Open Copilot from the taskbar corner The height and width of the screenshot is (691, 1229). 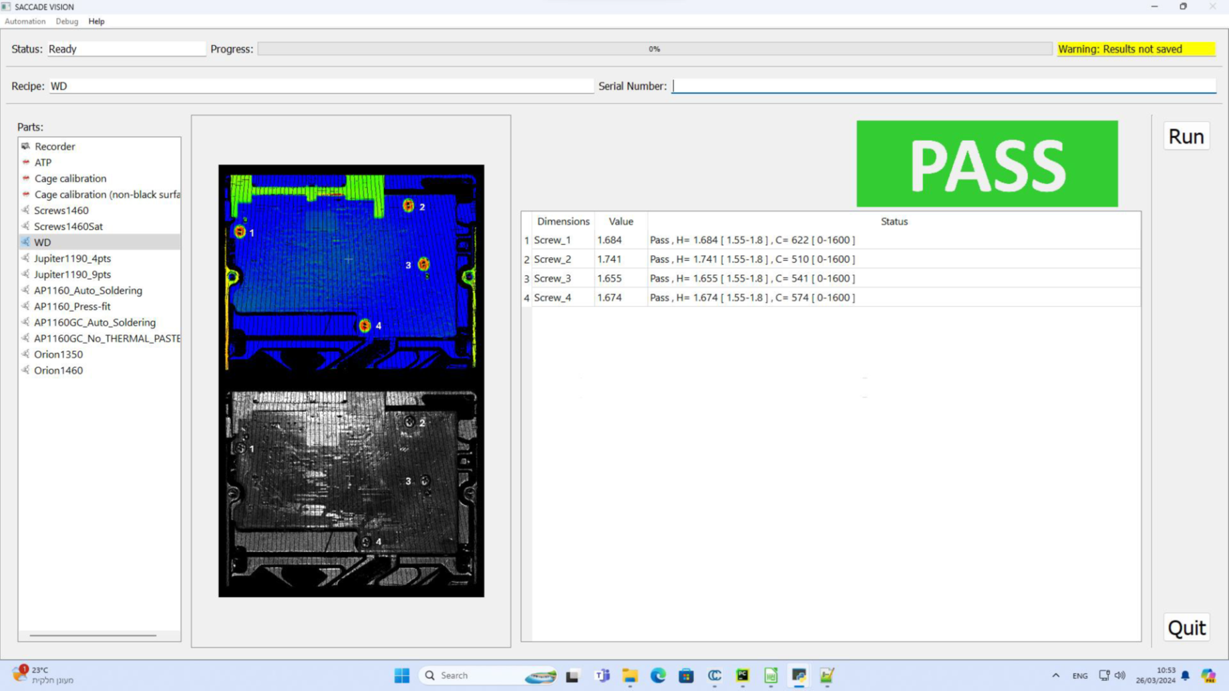(1209, 676)
